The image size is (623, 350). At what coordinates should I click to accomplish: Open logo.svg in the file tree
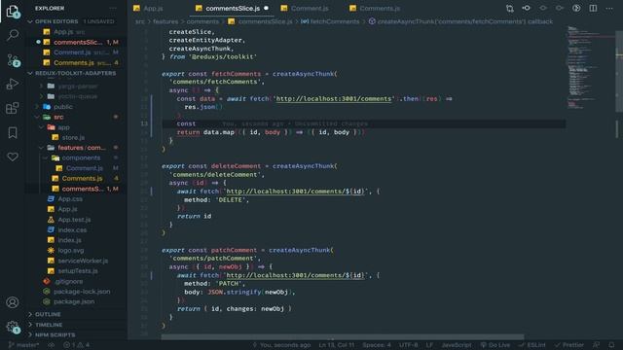tap(71, 251)
